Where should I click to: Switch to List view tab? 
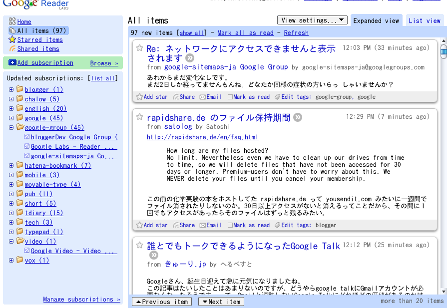click(425, 20)
